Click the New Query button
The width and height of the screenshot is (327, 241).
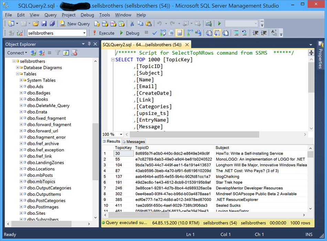point(75,23)
